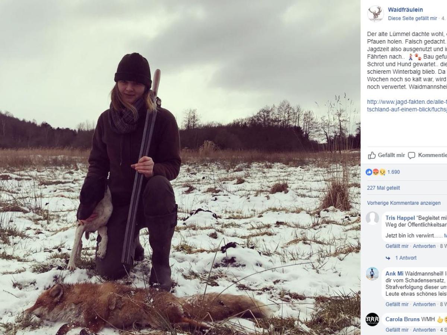
Task: Toggle Gefällt mir on Tris Happel's comment
Action: point(397,246)
